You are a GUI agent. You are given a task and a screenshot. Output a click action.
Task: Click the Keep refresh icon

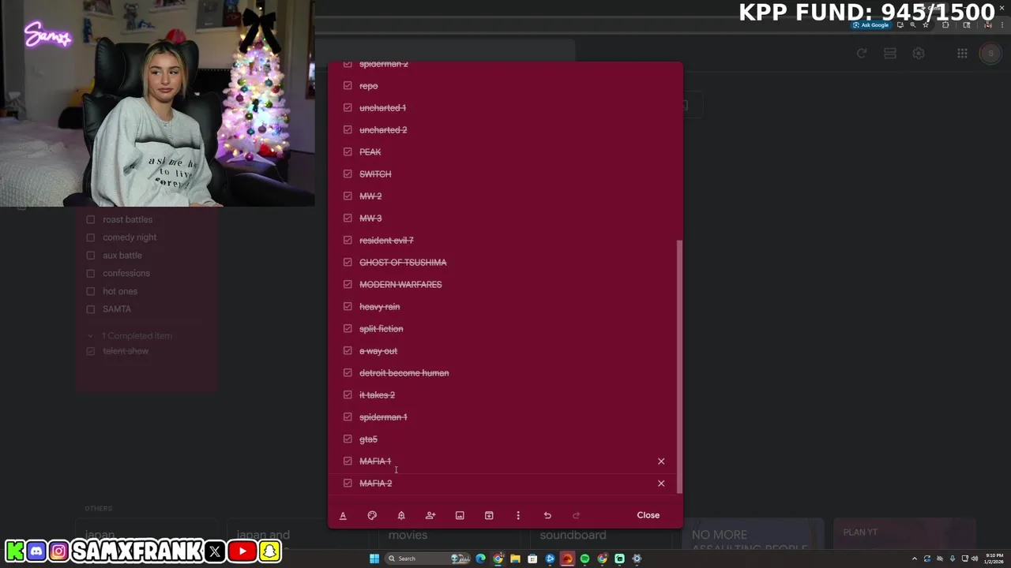[x=862, y=54]
